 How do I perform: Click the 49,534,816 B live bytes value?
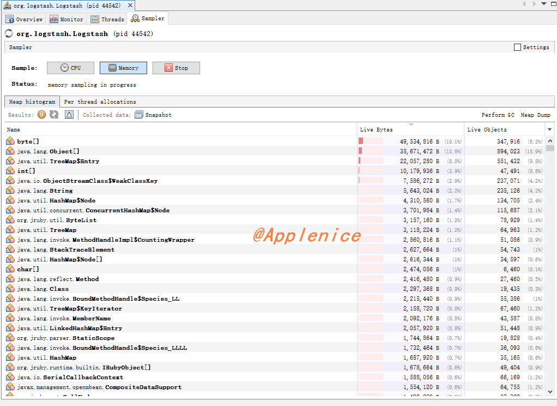pyautogui.click(x=419, y=142)
